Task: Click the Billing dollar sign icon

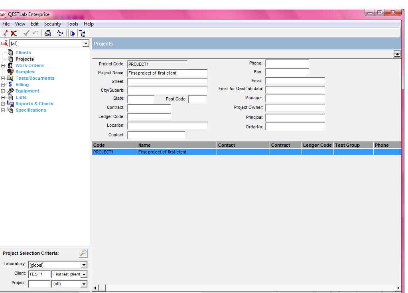Action: [10, 85]
